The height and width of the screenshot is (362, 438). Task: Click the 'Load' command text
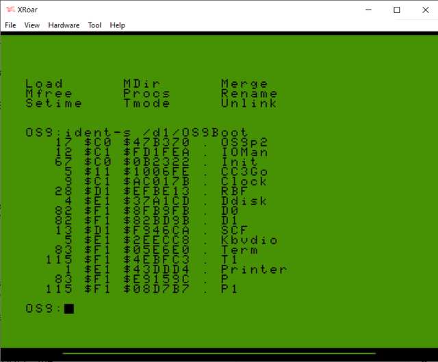pyautogui.click(x=44, y=83)
